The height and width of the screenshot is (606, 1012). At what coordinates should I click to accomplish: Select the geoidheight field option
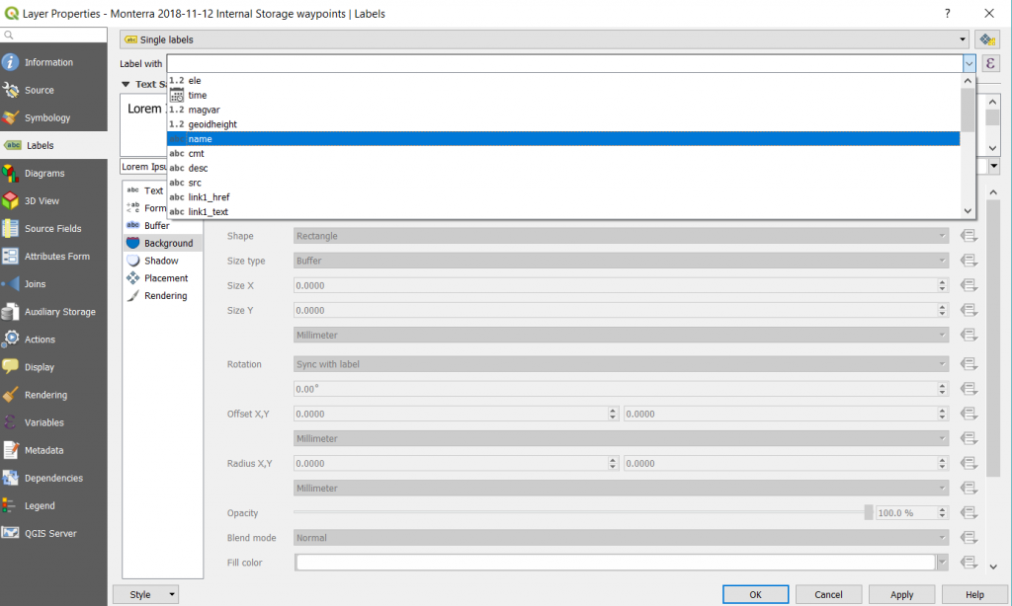(x=562, y=123)
